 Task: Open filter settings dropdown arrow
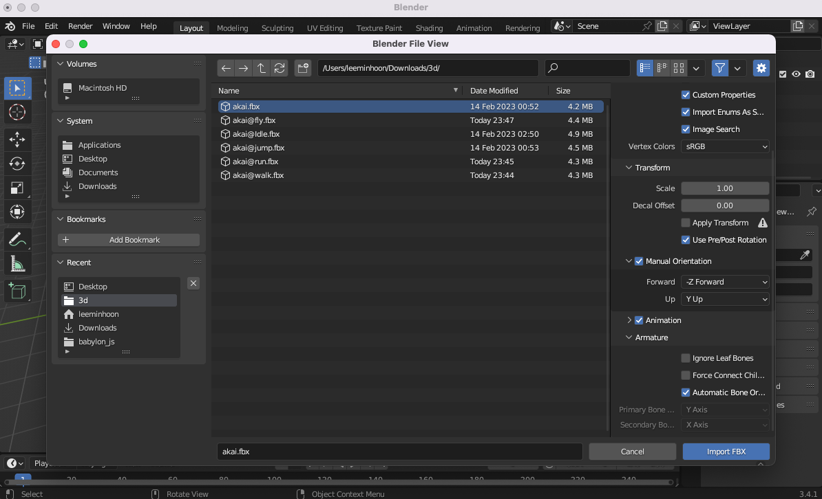[x=737, y=68]
